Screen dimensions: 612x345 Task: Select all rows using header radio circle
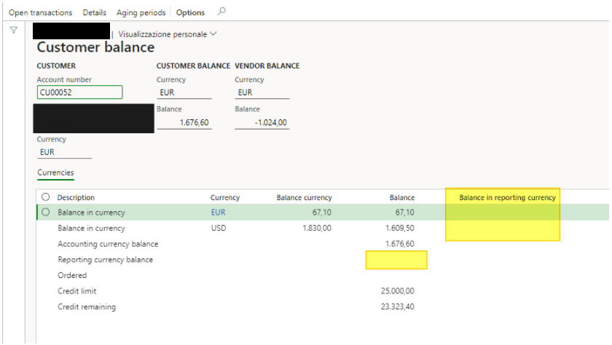pyautogui.click(x=46, y=197)
